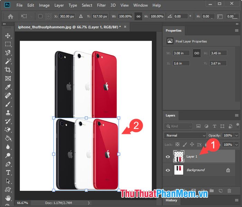The height and width of the screenshot is (207, 242).
Task: Lock image pixels brush icon
Action: pyautogui.click(x=185, y=144)
